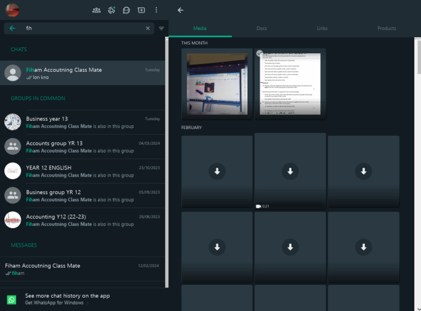The image size is (421, 311).
Task: Download the 0:21 video in February
Action: click(290, 172)
